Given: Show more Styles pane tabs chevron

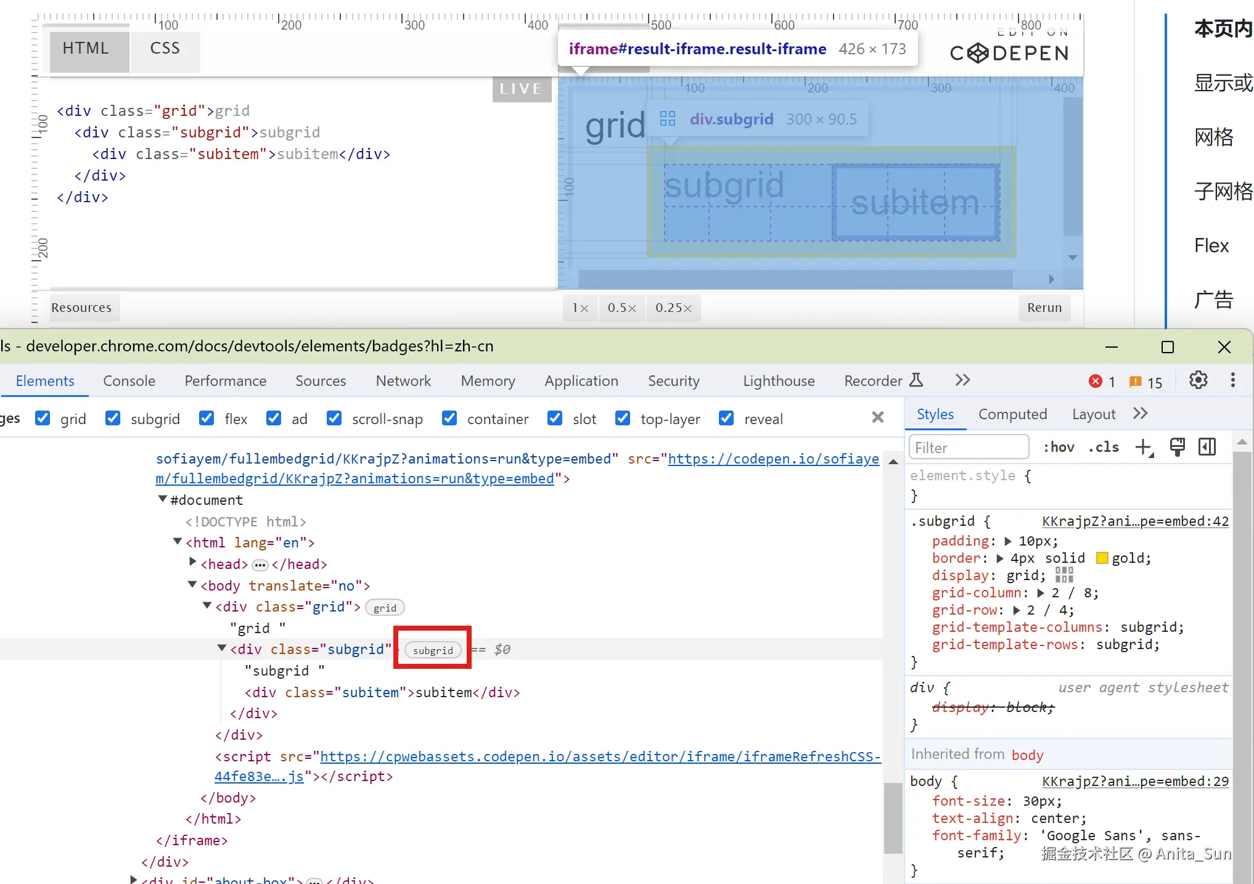Looking at the screenshot, I should [1140, 414].
